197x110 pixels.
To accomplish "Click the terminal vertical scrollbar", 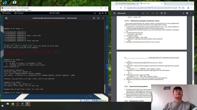I will click(x=105, y=89).
